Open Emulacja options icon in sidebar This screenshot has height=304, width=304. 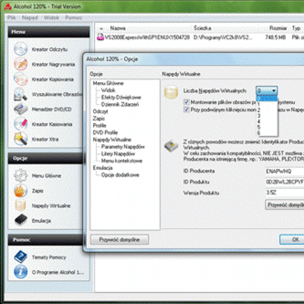pyautogui.click(x=21, y=221)
